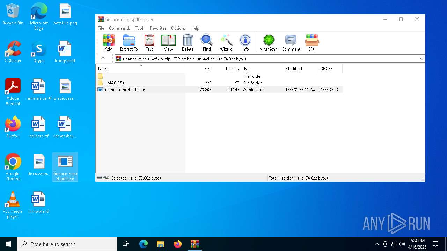Click the taskbar search box

click(67, 244)
